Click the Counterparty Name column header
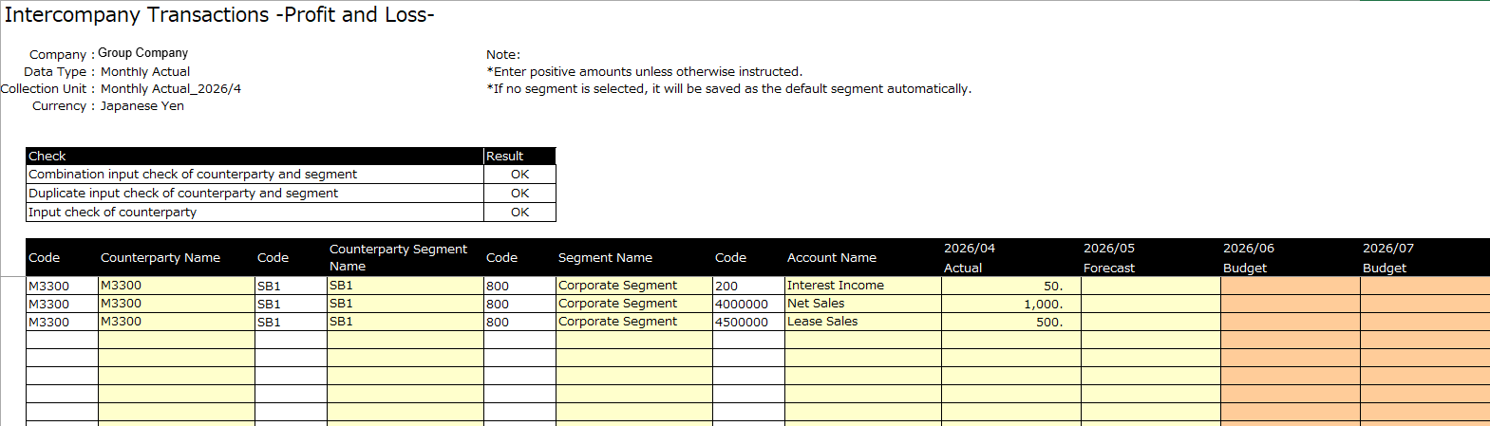Viewport: 1490px width, 426px height. (x=177, y=257)
